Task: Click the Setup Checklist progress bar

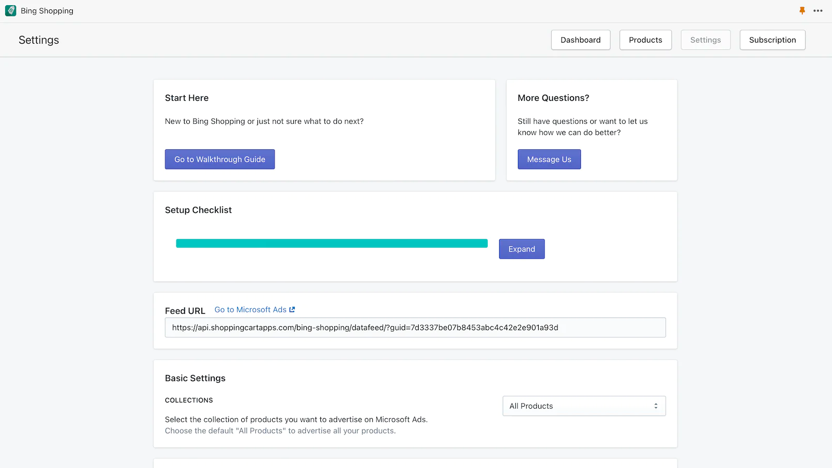Action: tap(332, 243)
